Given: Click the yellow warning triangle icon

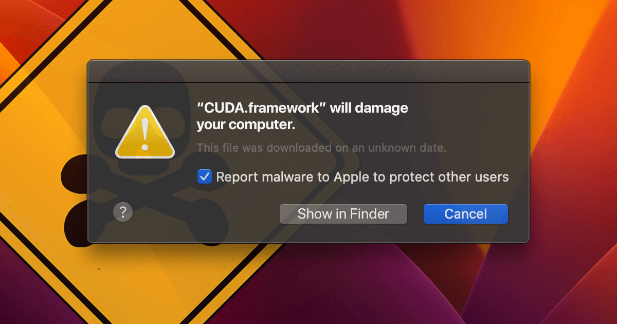Looking at the screenshot, I should [144, 131].
